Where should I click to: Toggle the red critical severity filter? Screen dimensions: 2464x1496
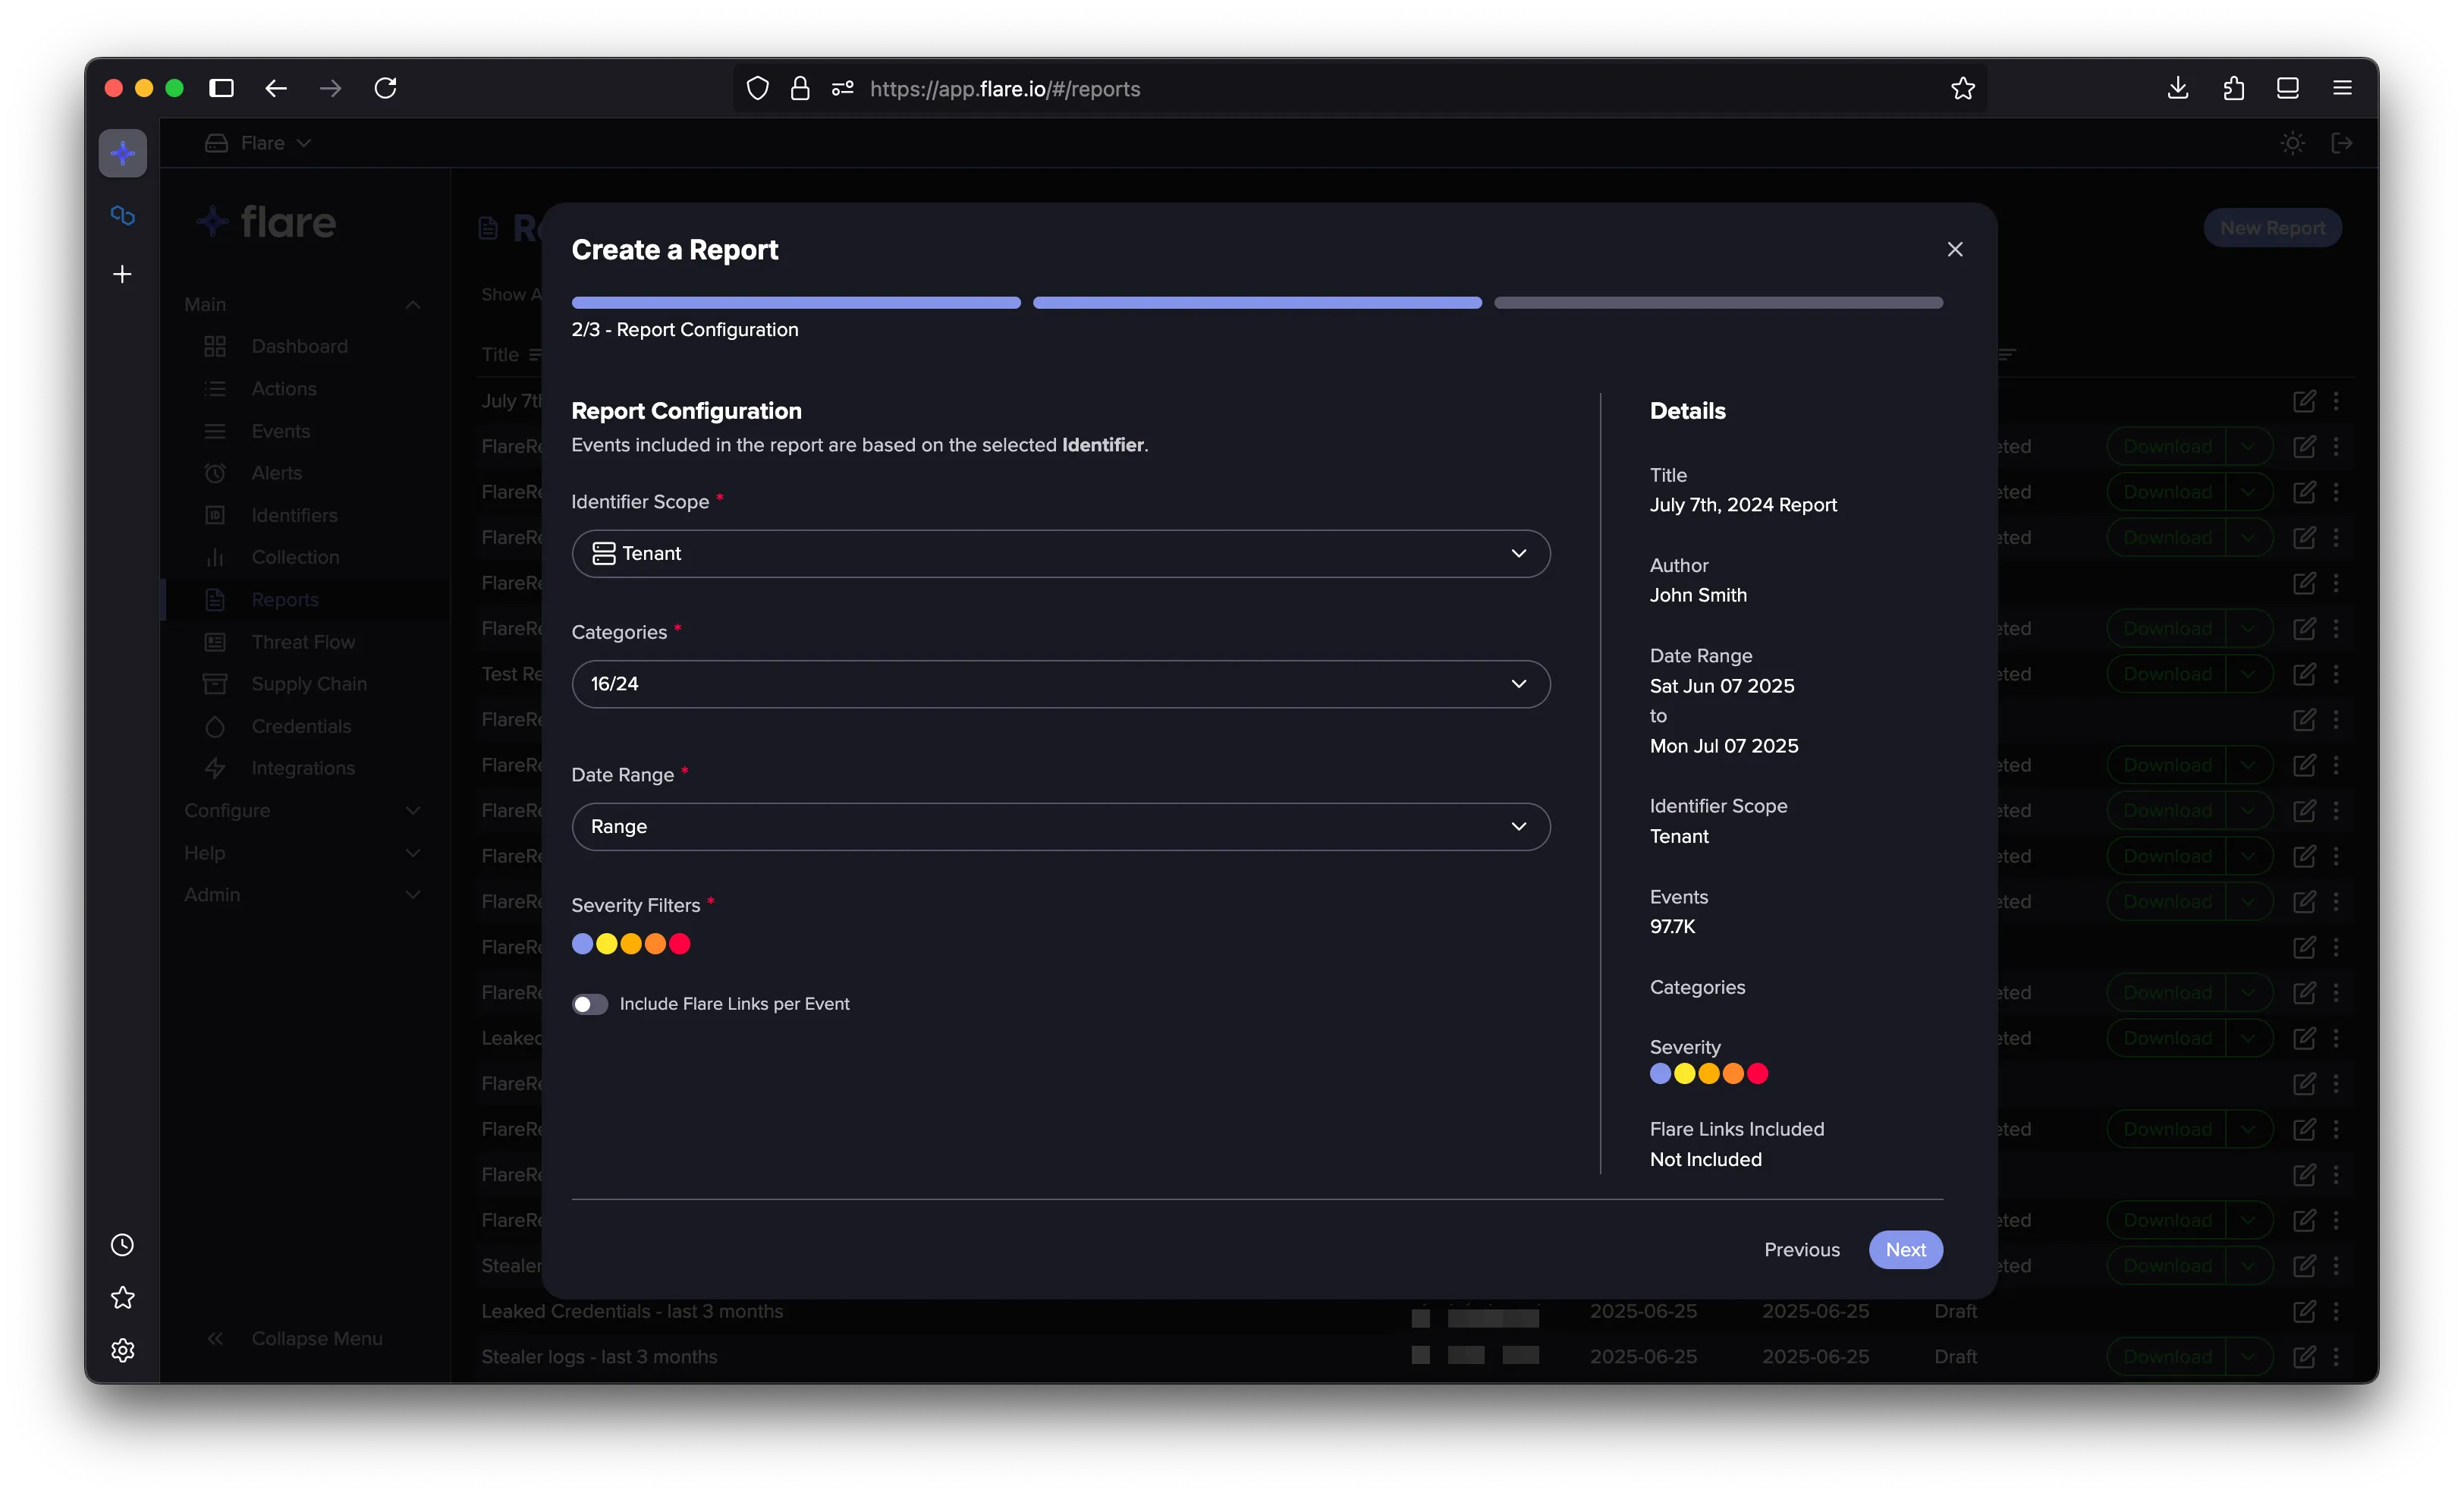click(x=680, y=944)
